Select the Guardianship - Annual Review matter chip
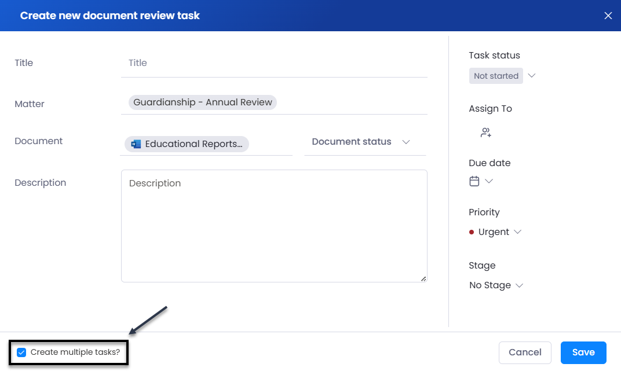621x371 pixels. pyautogui.click(x=202, y=102)
